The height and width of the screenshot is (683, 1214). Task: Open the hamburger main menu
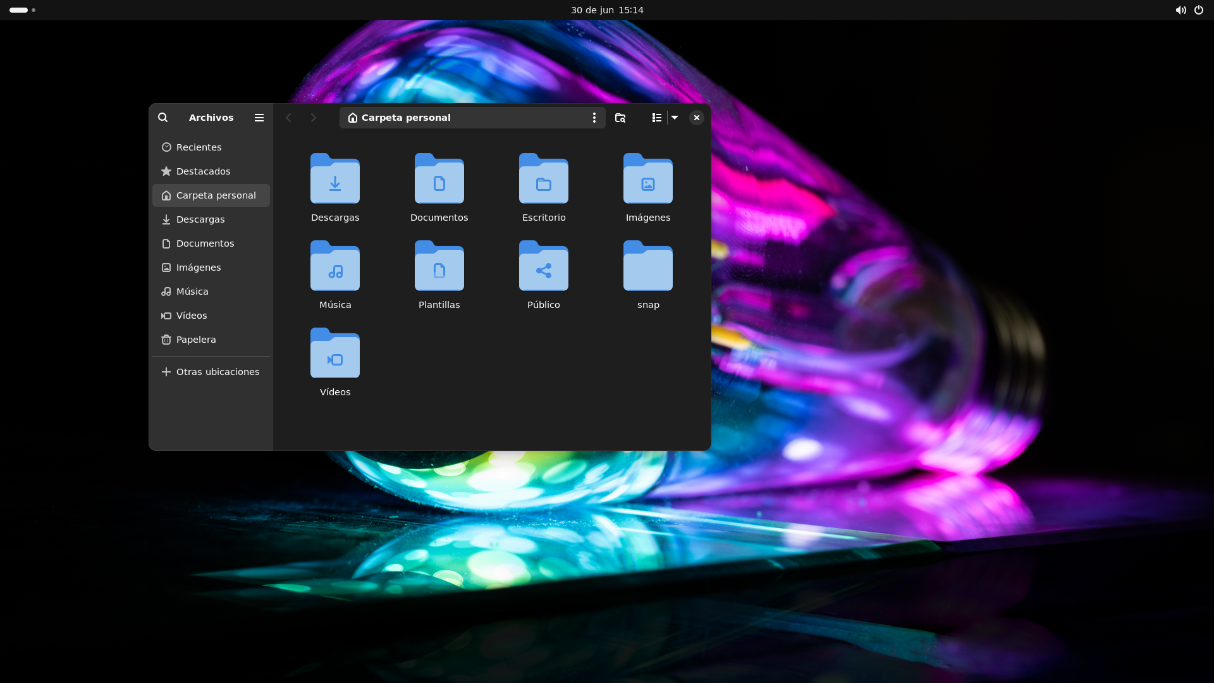259,118
